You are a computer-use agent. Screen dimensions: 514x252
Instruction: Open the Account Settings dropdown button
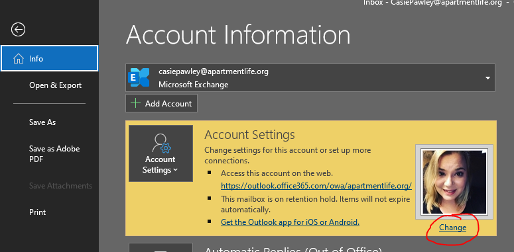point(161,153)
